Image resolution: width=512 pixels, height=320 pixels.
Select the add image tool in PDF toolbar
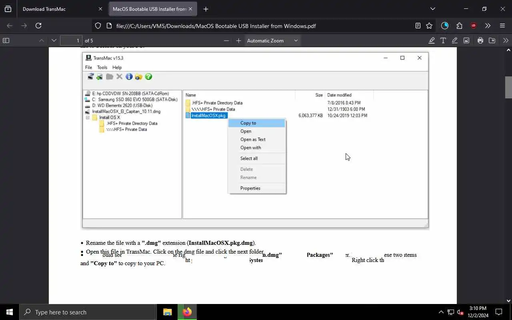[x=466, y=40]
